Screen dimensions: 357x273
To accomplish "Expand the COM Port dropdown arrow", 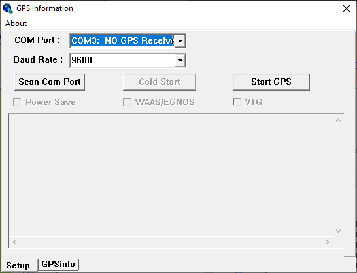I will click(180, 41).
